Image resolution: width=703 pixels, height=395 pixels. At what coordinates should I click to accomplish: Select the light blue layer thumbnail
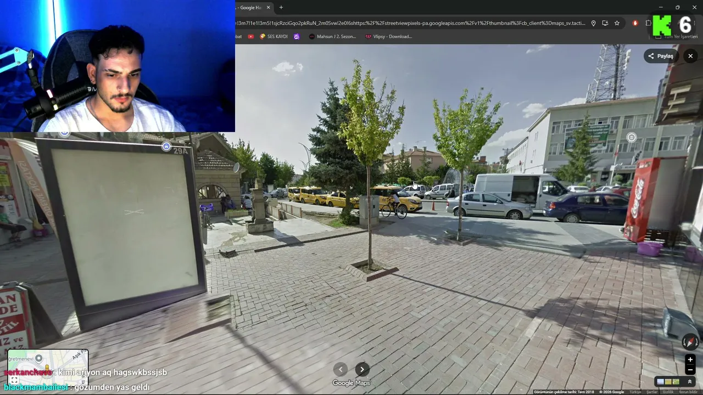pos(661,382)
